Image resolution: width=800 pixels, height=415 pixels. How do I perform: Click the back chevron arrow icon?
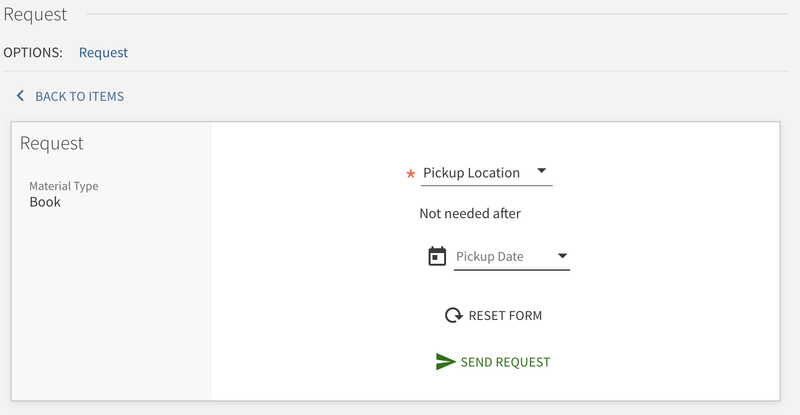tap(20, 96)
